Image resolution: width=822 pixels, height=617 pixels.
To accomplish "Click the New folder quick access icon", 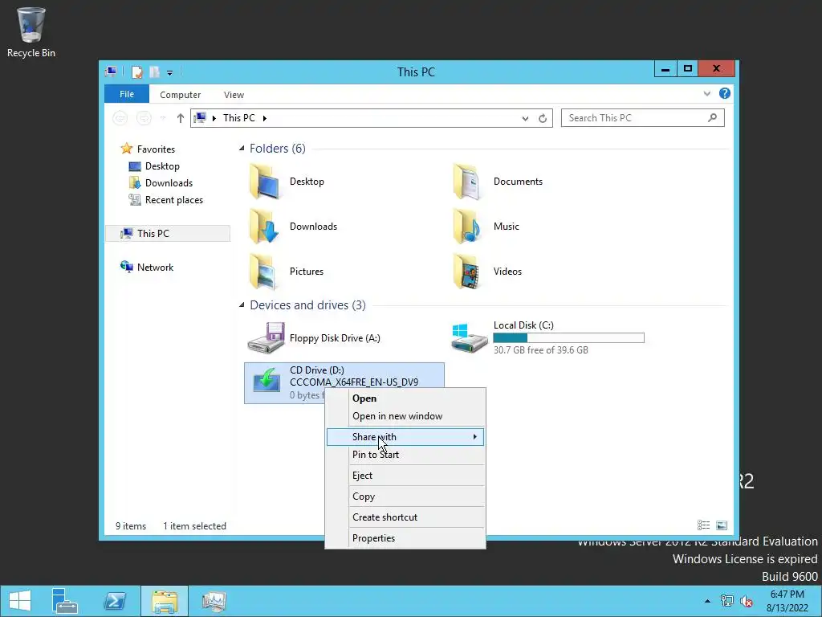I will click(154, 72).
